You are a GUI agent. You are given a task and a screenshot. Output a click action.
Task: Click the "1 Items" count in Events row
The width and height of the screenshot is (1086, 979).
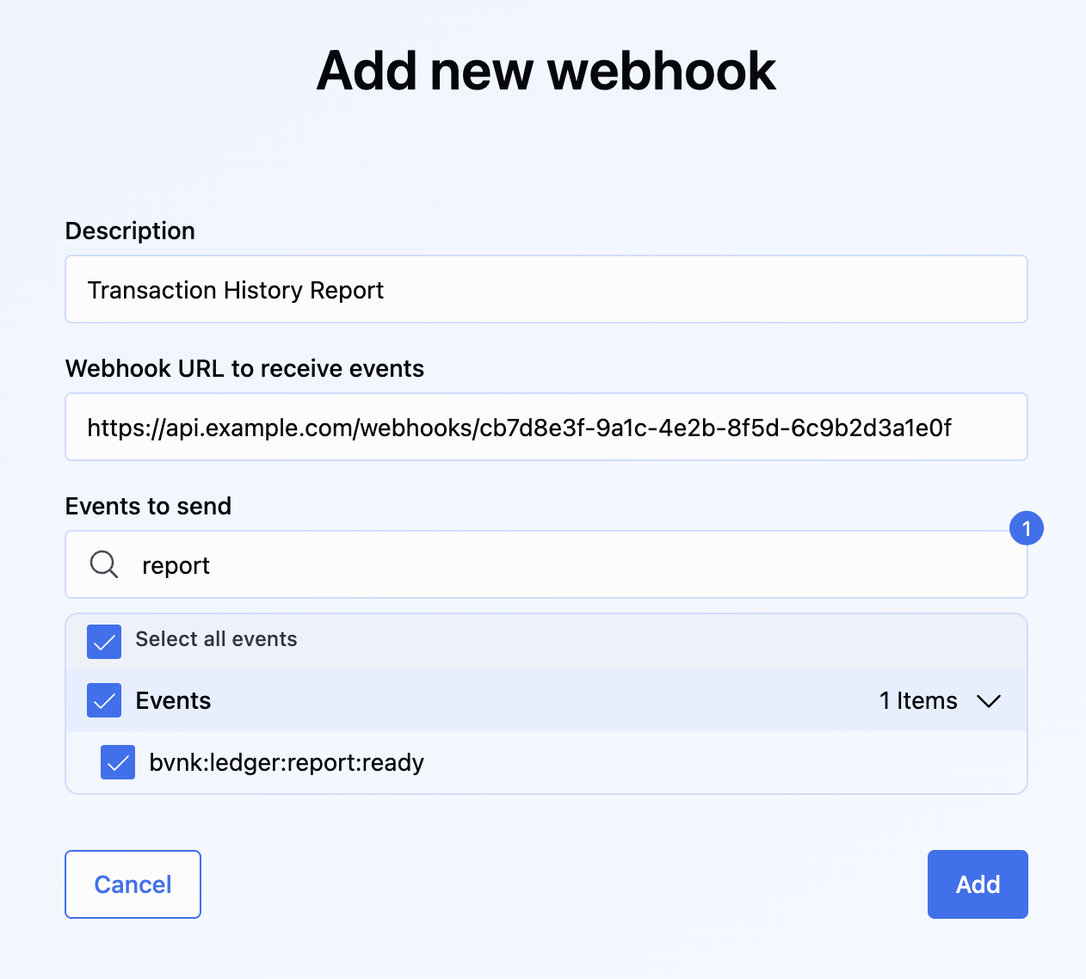click(x=917, y=701)
